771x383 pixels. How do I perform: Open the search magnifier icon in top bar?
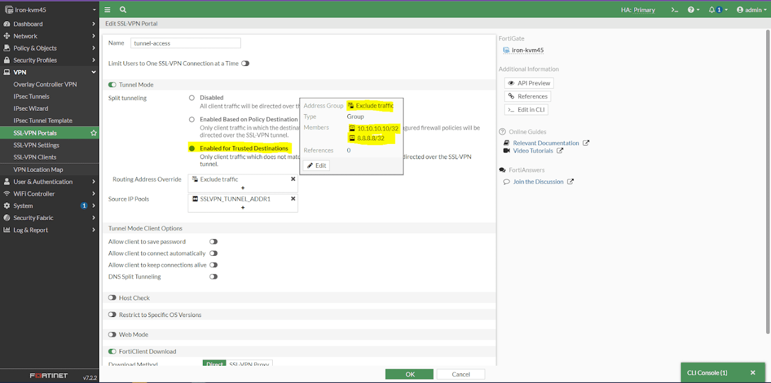(123, 10)
